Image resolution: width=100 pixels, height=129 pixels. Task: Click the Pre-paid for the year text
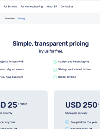pyautogui.click(x=84, y=122)
